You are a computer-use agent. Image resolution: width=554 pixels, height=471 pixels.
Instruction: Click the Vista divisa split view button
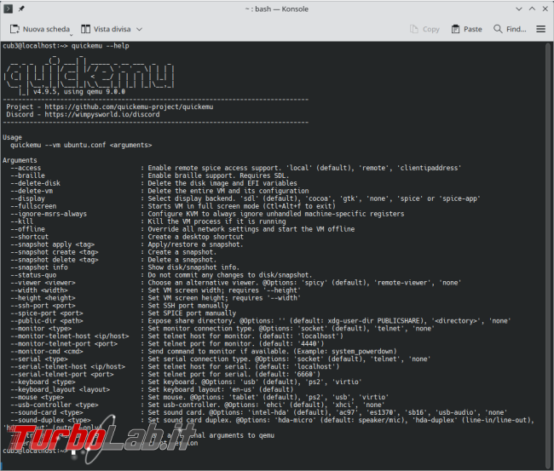pos(106,29)
